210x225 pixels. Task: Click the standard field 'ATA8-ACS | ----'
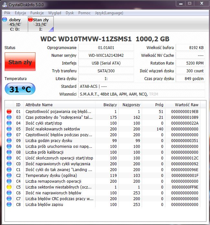(x=142, y=87)
